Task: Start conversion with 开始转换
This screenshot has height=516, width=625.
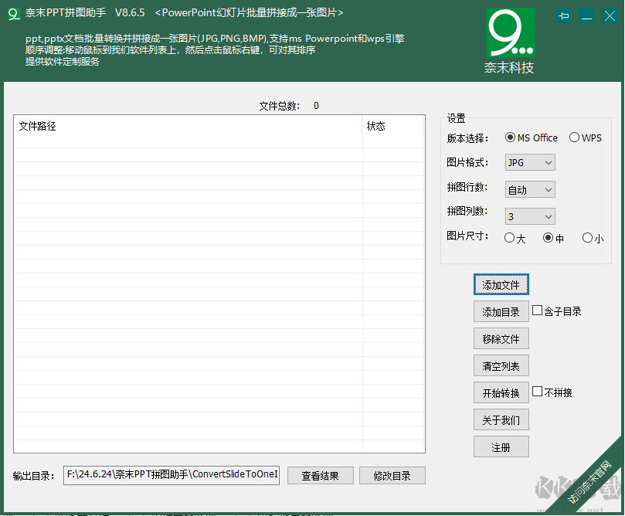Action: [501, 393]
